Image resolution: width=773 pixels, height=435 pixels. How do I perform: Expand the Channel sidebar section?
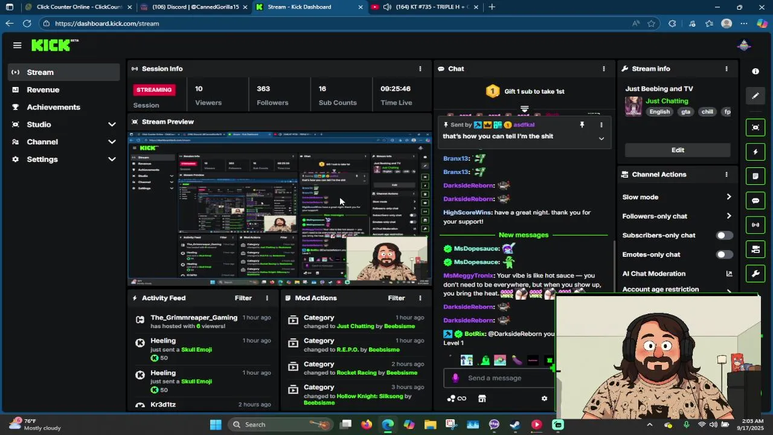[x=112, y=142]
